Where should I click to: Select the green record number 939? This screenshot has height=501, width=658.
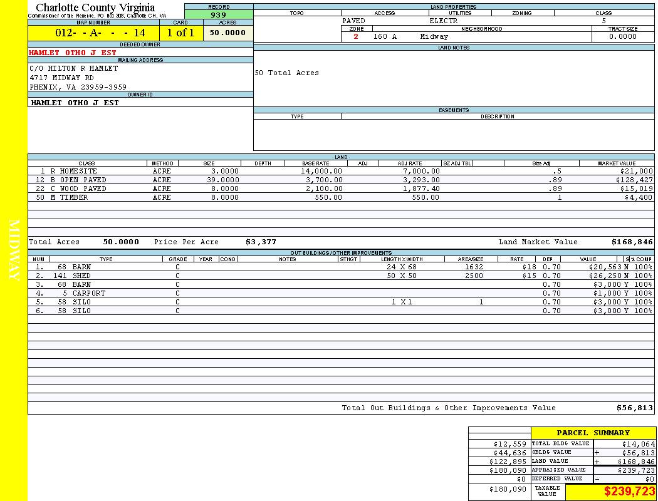click(x=219, y=15)
